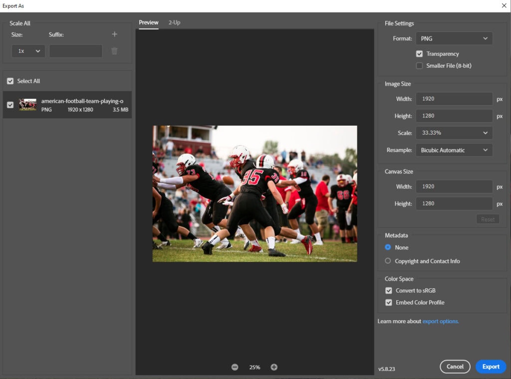Image resolution: width=511 pixels, height=379 pixels.
Task: Set metadata to None
Action: click(x=388, y=247)
